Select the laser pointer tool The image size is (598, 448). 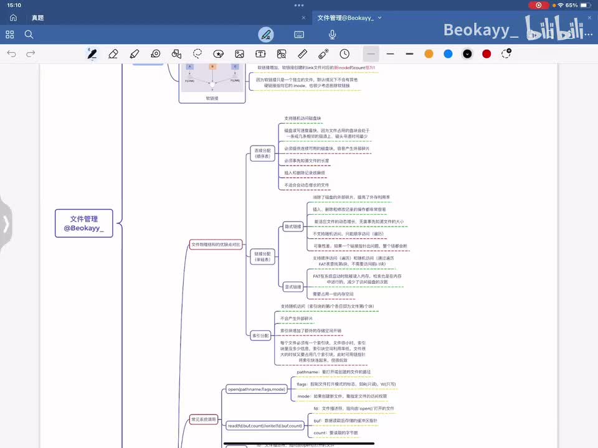coord(323,54)
